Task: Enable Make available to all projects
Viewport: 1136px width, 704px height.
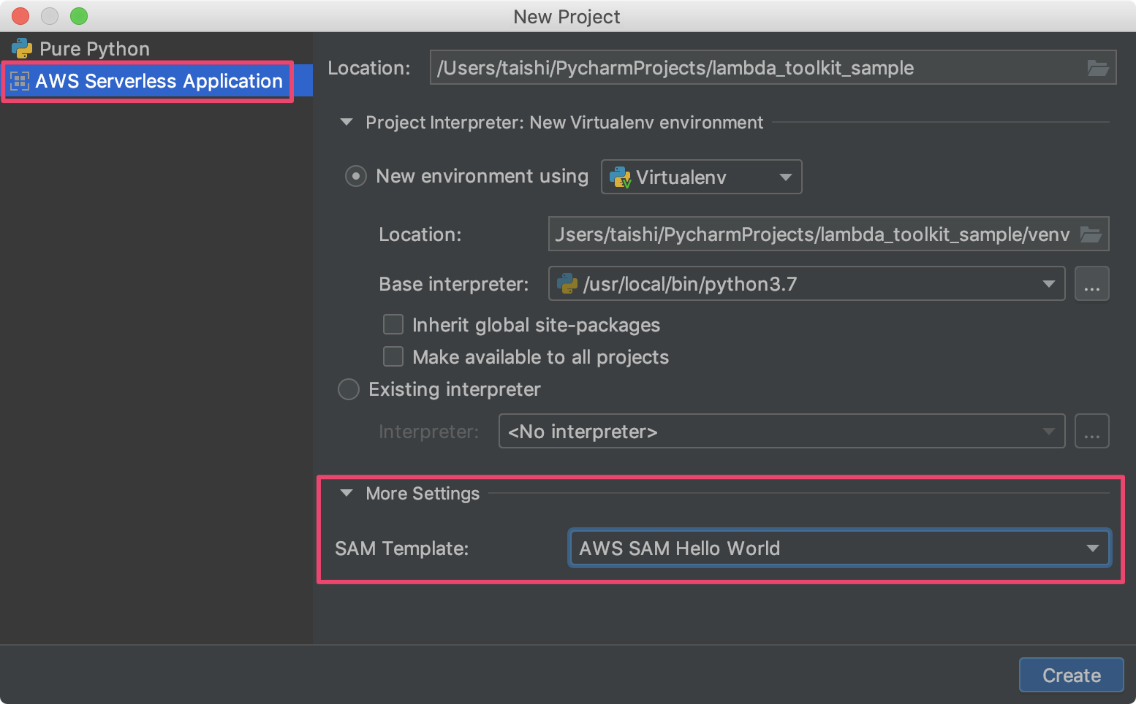Action: pyautogui.click(x=393, y=356)
